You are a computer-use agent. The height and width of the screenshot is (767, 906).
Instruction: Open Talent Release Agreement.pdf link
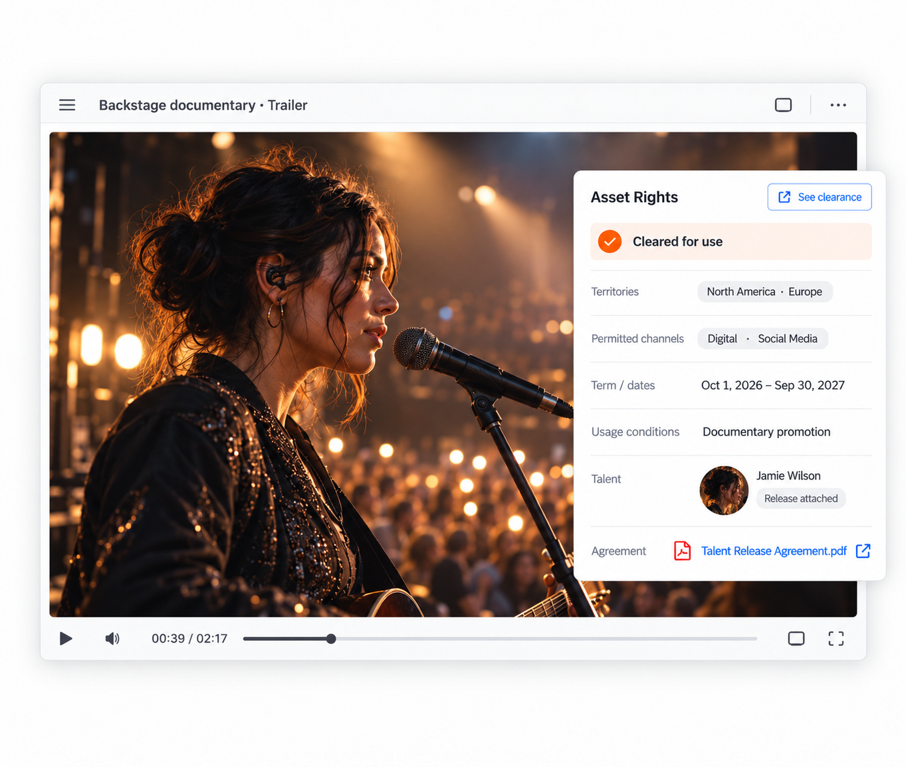click(x=774, y=551)
